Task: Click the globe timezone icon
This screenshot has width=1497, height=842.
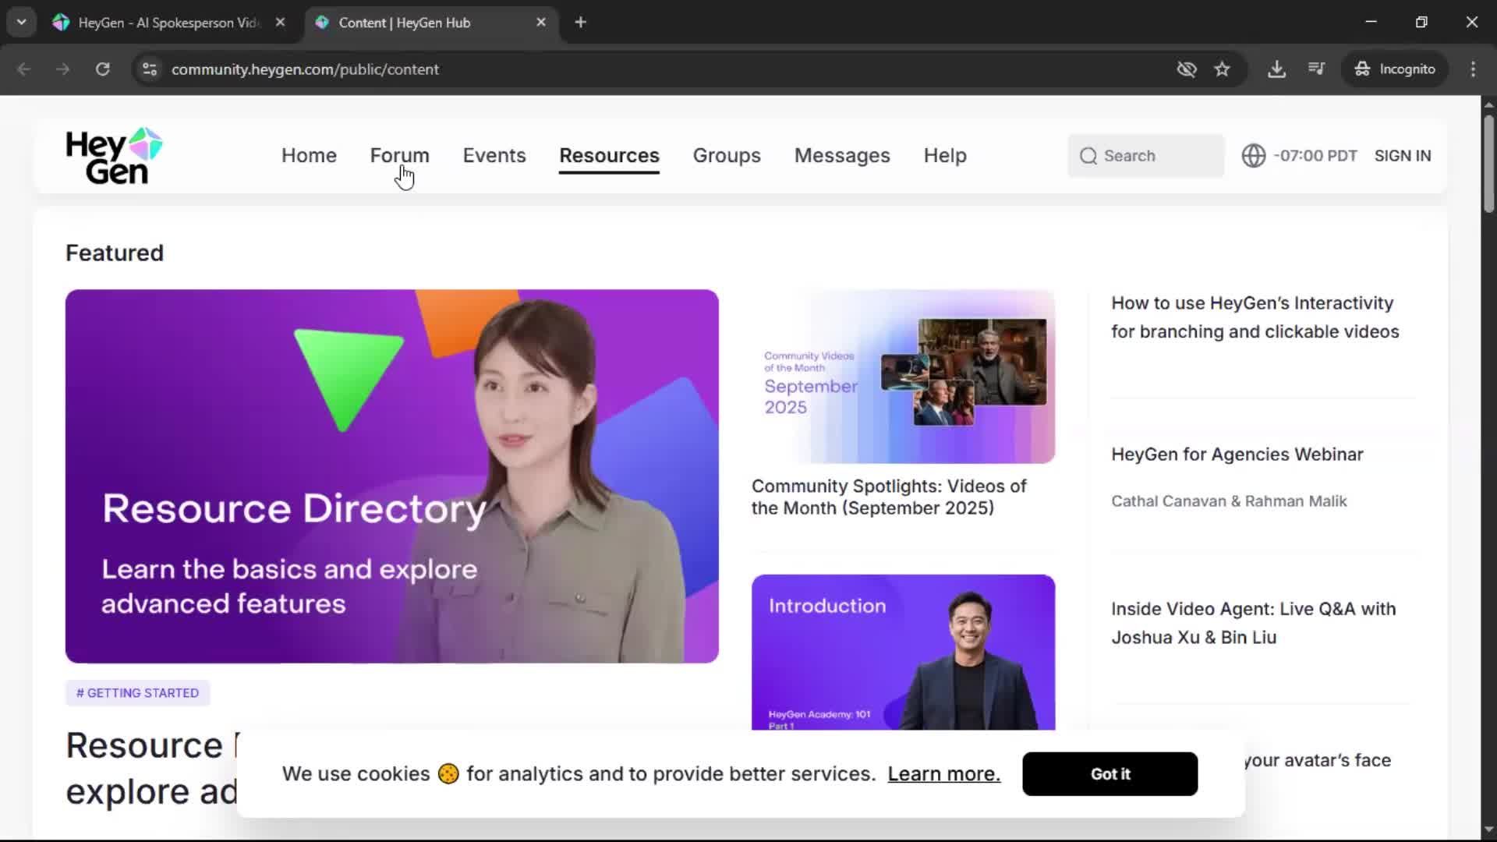Action: pyautogui.click(x=1253, y=156)
